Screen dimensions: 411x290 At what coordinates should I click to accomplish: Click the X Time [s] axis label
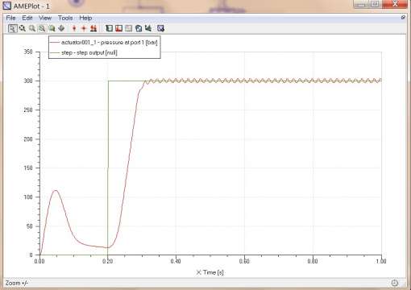coord(210,272)
